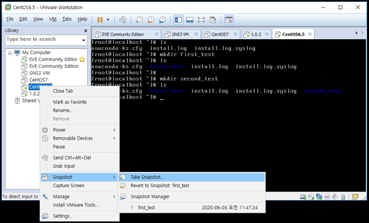This screenshot has width=369, height=223.
Task: Select snapshot 1 first_test entry
Action: pyautogui.click(x=191, y=208)
